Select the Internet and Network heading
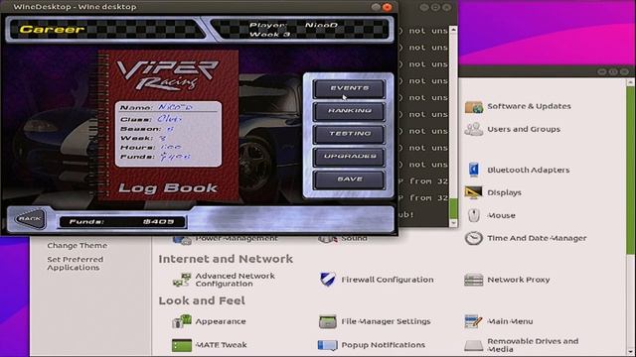This screenshot has height=357, width=636. pos(226,259)
